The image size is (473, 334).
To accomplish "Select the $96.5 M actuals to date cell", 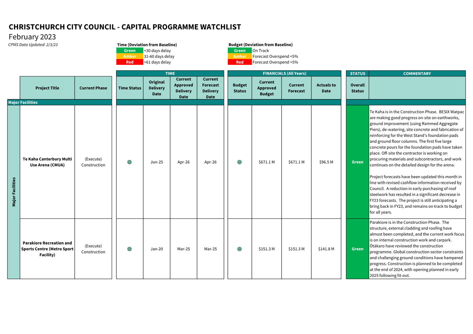I will [x=326, y=162].
